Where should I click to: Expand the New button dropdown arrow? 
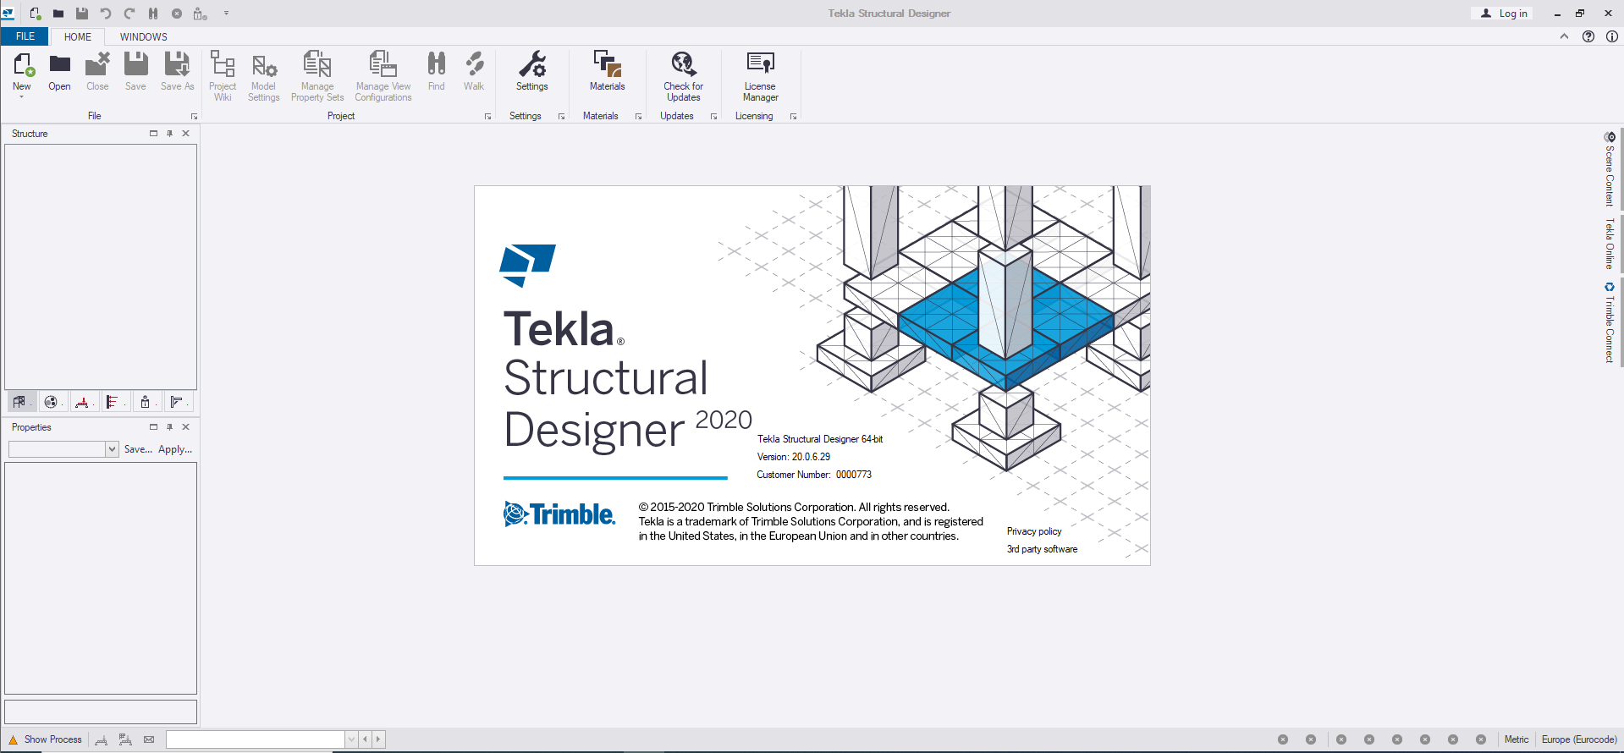(x=22, y=96)
